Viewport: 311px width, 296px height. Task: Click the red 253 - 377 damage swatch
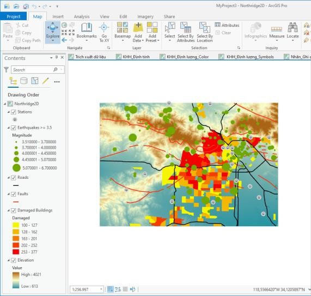pyautogui.click(x=16, y=252)
